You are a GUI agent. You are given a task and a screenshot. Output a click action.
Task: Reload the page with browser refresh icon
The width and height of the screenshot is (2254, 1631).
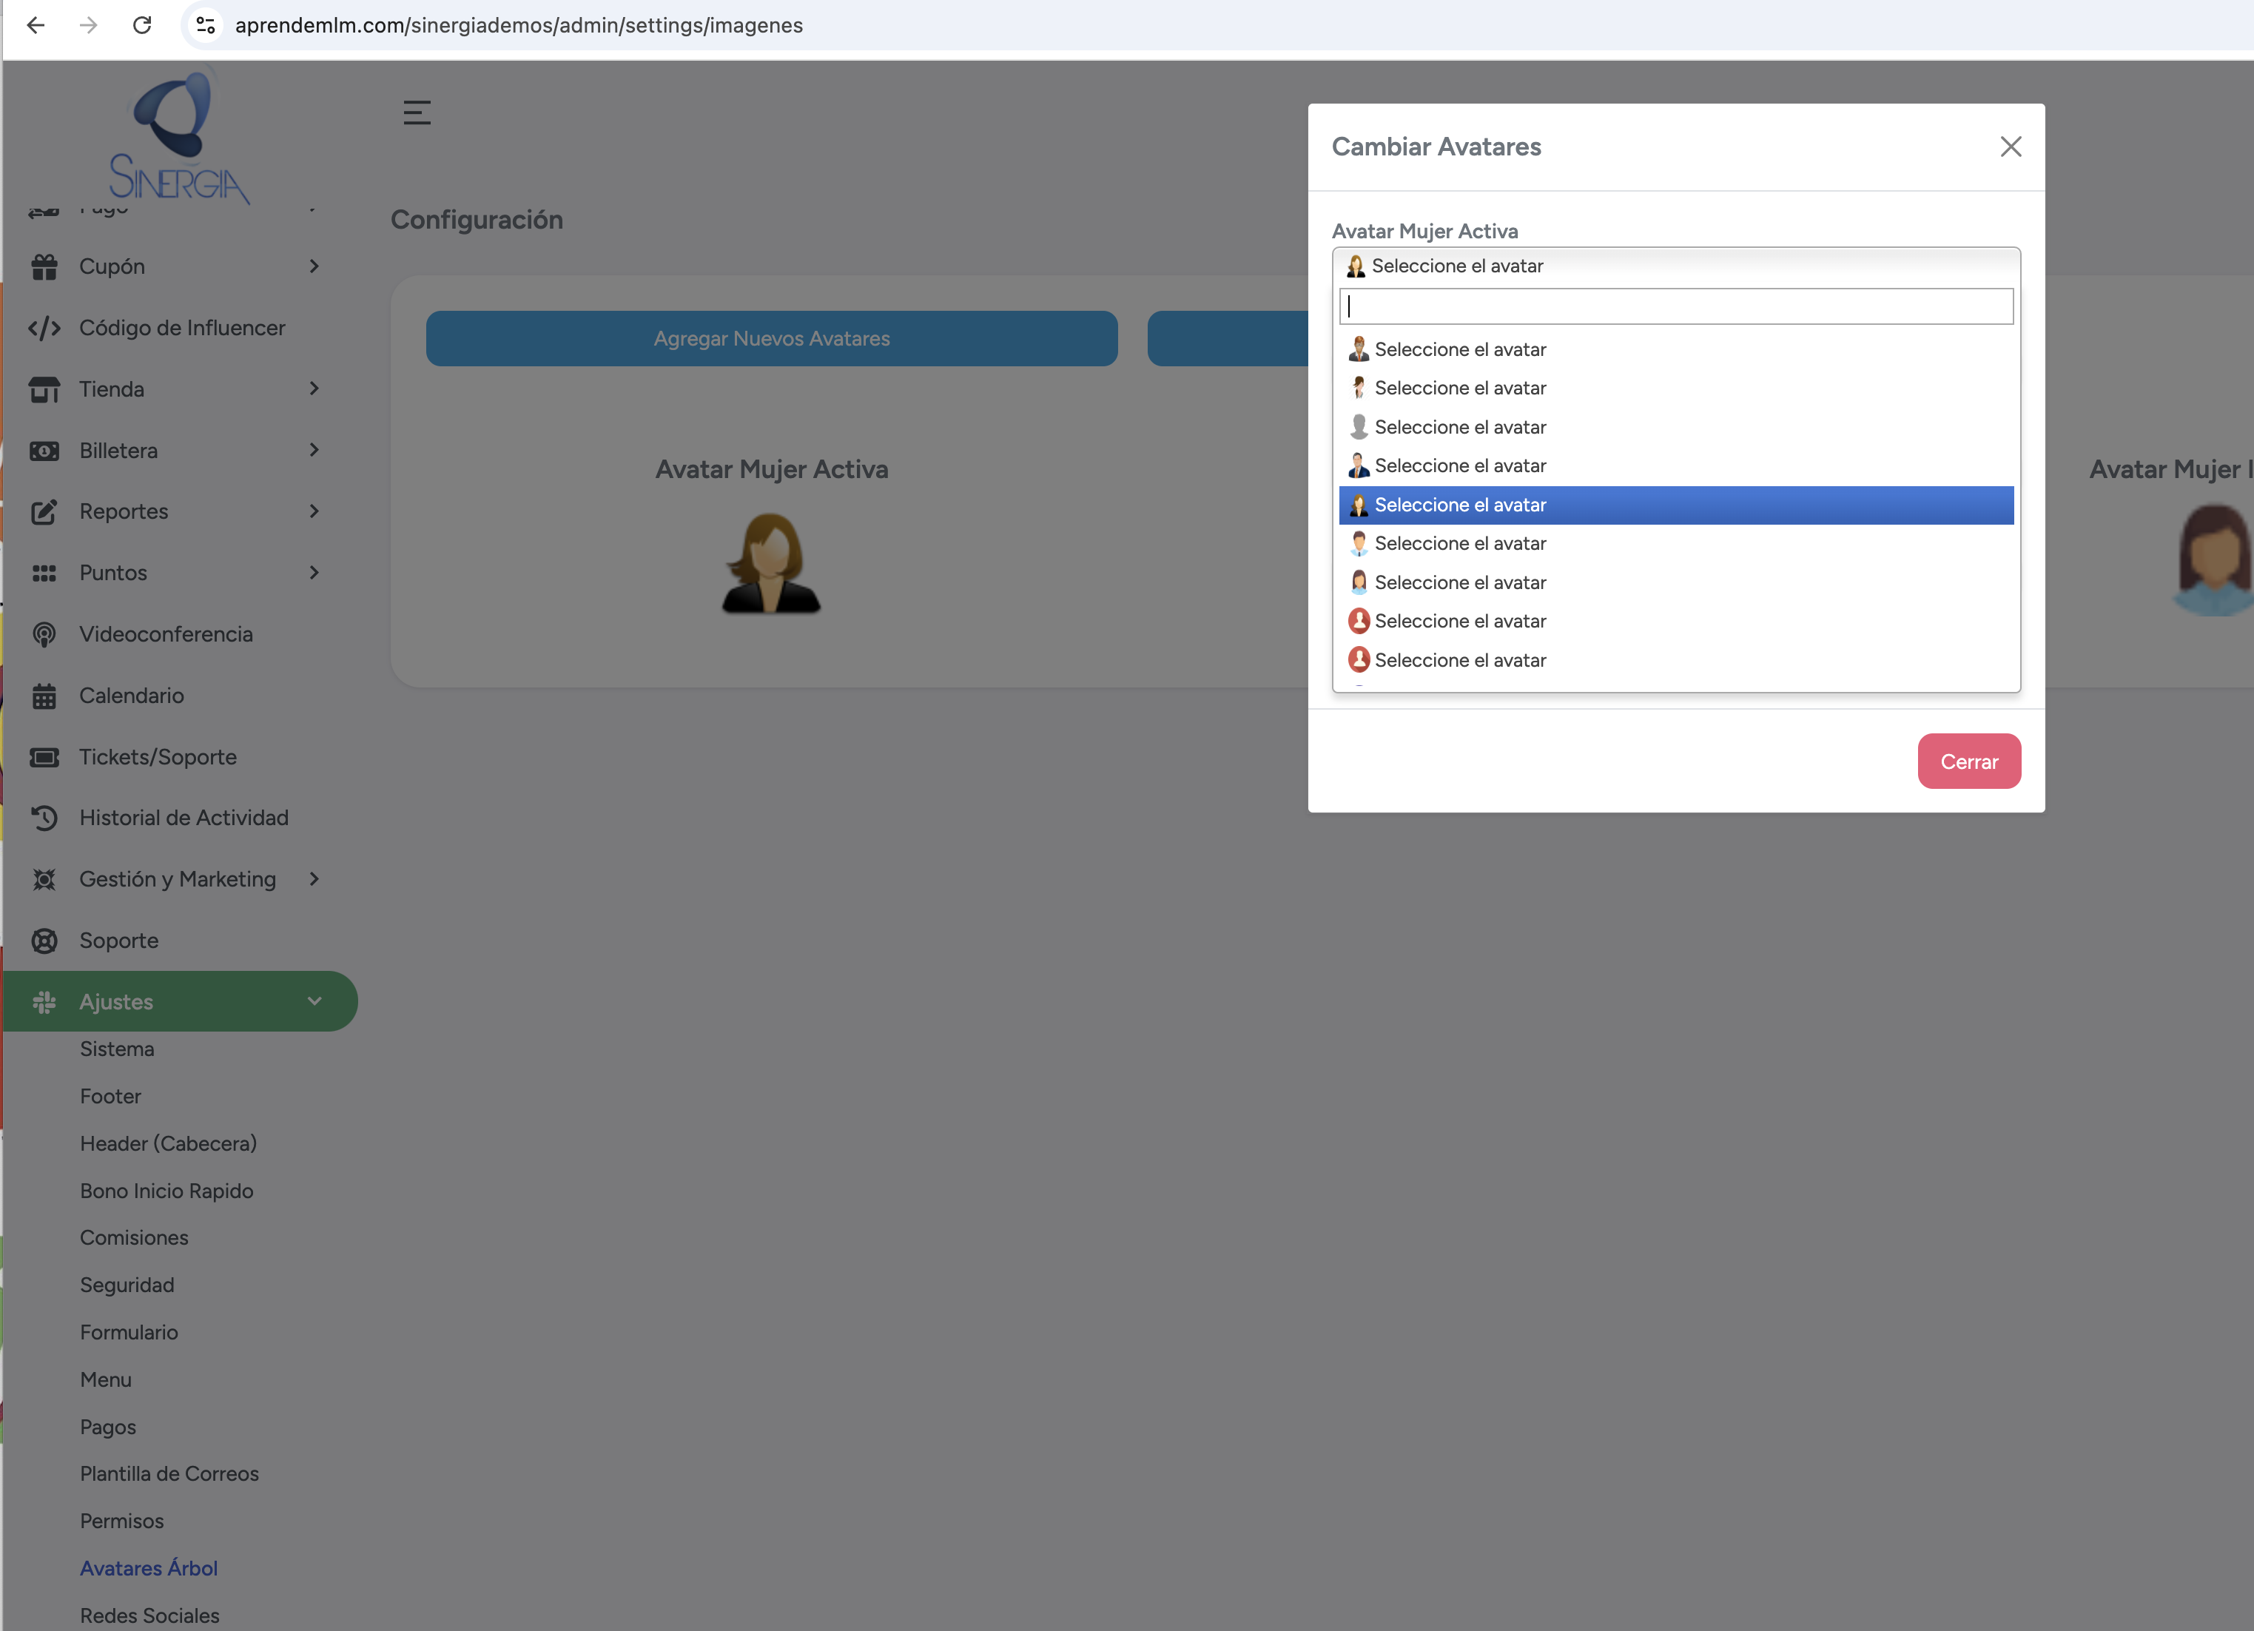(142, 25)
